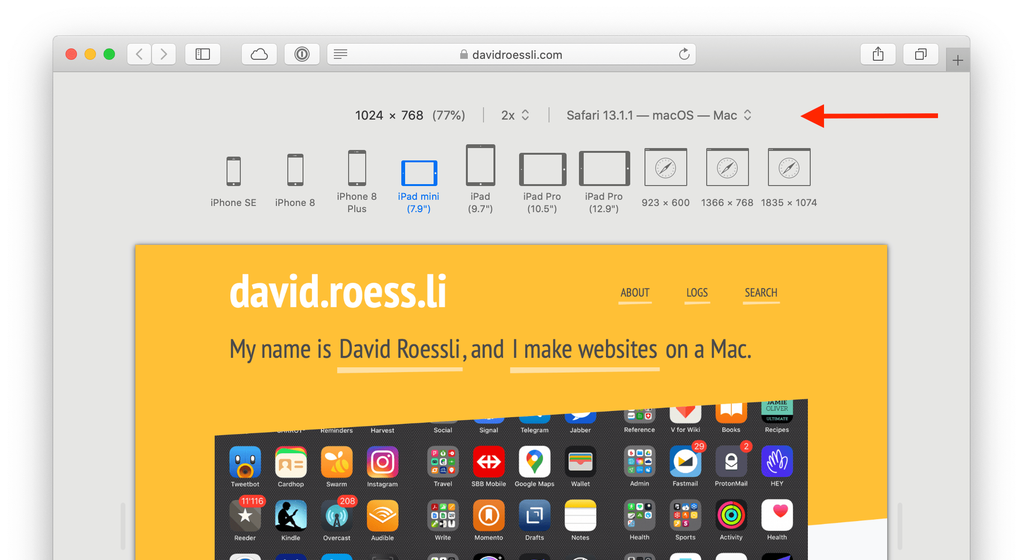Select the iPhone 8 device preset
Screen dimensions: 1023x560
click(x=295, y=181)
